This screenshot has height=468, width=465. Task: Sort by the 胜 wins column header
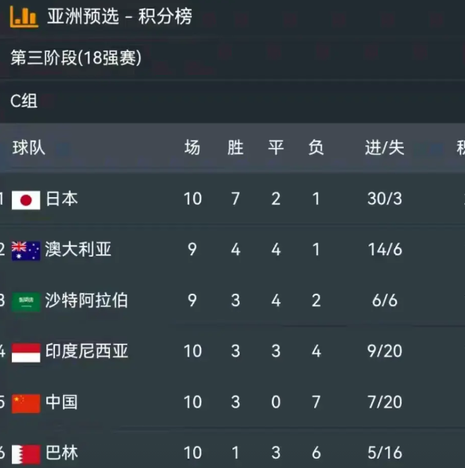pos(236,148)
